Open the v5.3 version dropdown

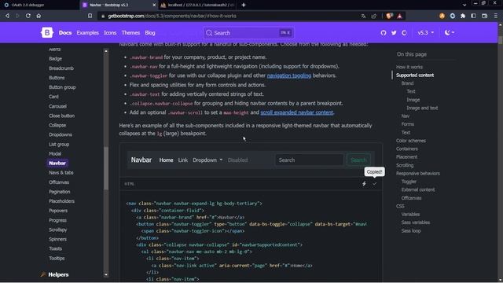click(426, 33)
